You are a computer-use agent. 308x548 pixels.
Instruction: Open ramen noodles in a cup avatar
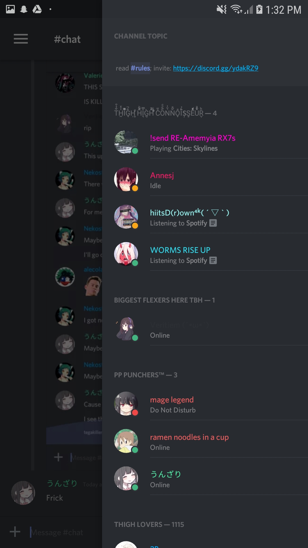(x=126, y=441)
